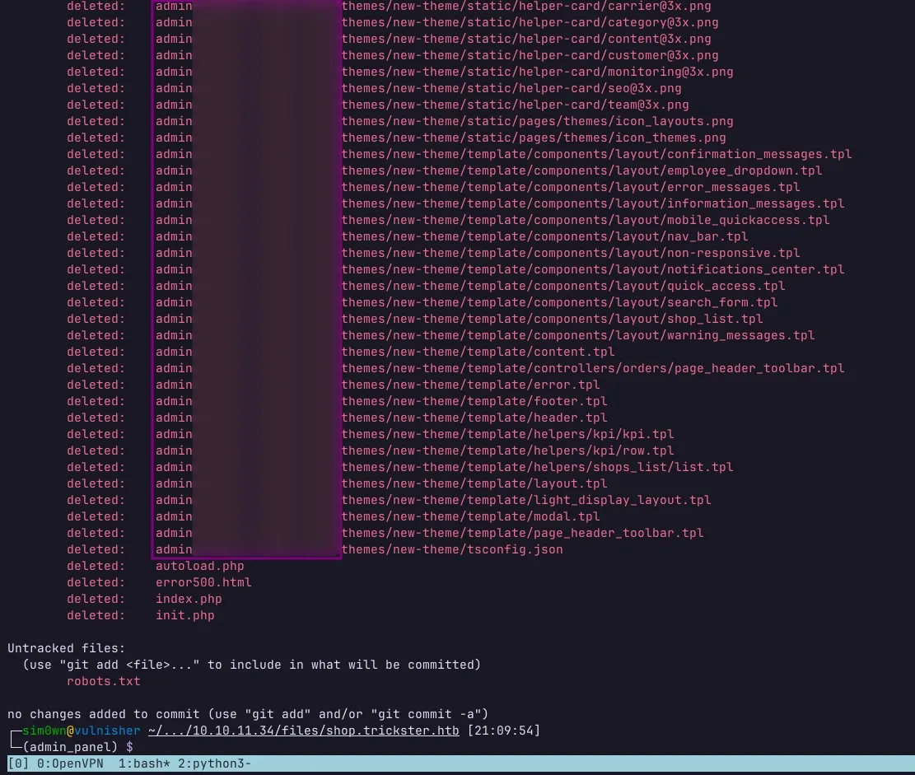Click the shops_list/list.tpl path
The image size is (915, 775).
click(x=538, y=467)
